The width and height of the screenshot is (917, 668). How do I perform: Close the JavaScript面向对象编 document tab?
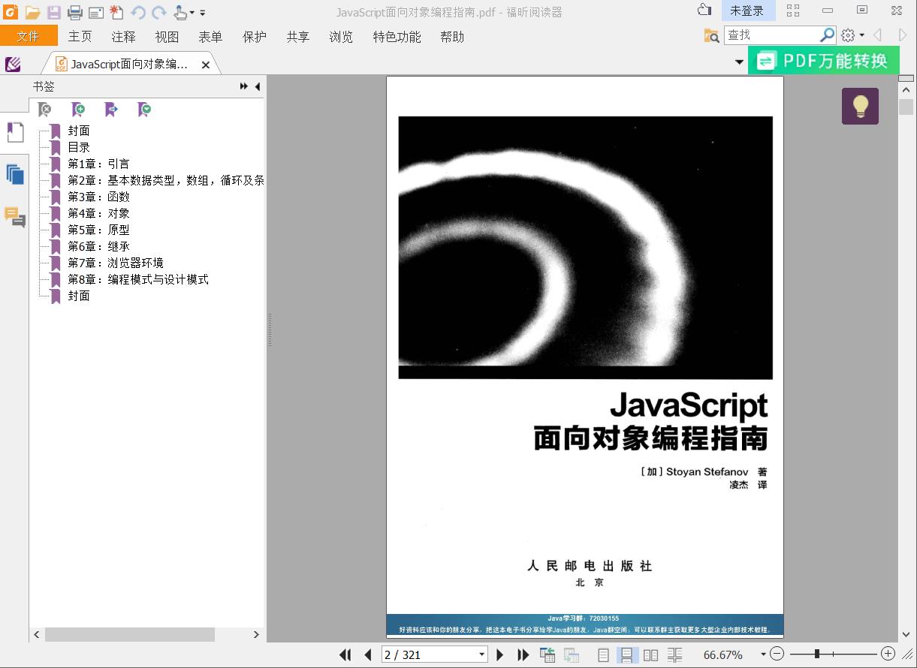(x=206, y=65)
